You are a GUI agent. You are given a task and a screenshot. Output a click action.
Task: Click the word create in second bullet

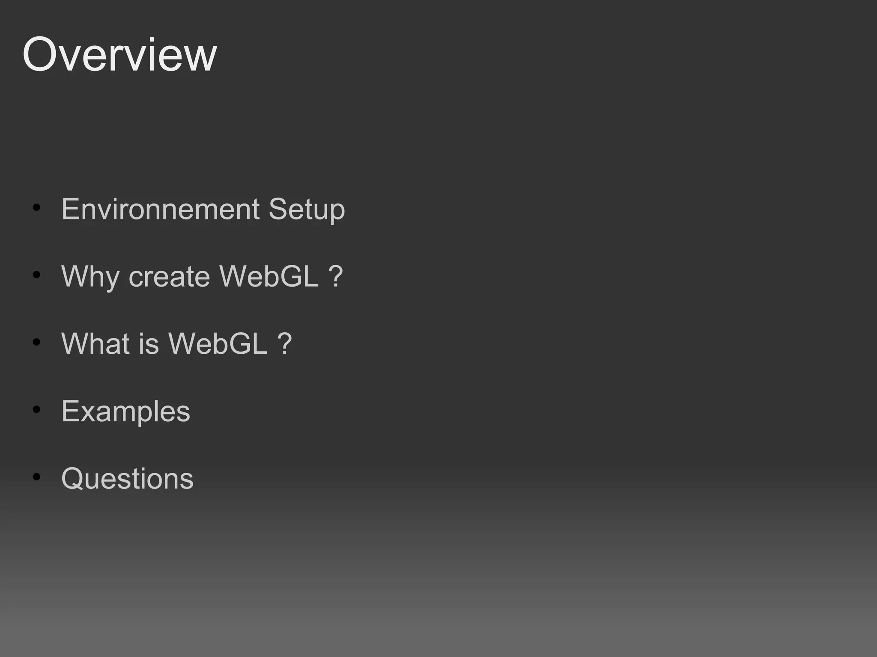tap(169, 277)
